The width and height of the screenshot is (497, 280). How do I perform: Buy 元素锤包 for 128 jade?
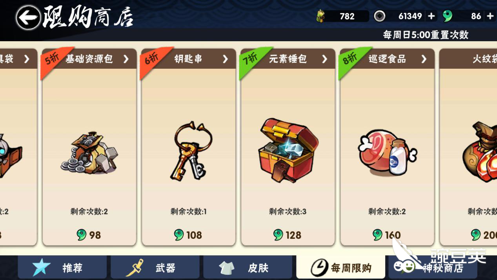[288, 235]
